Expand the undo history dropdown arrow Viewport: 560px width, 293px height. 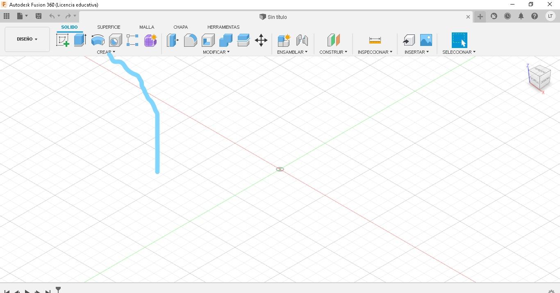(x=59, y=16)
